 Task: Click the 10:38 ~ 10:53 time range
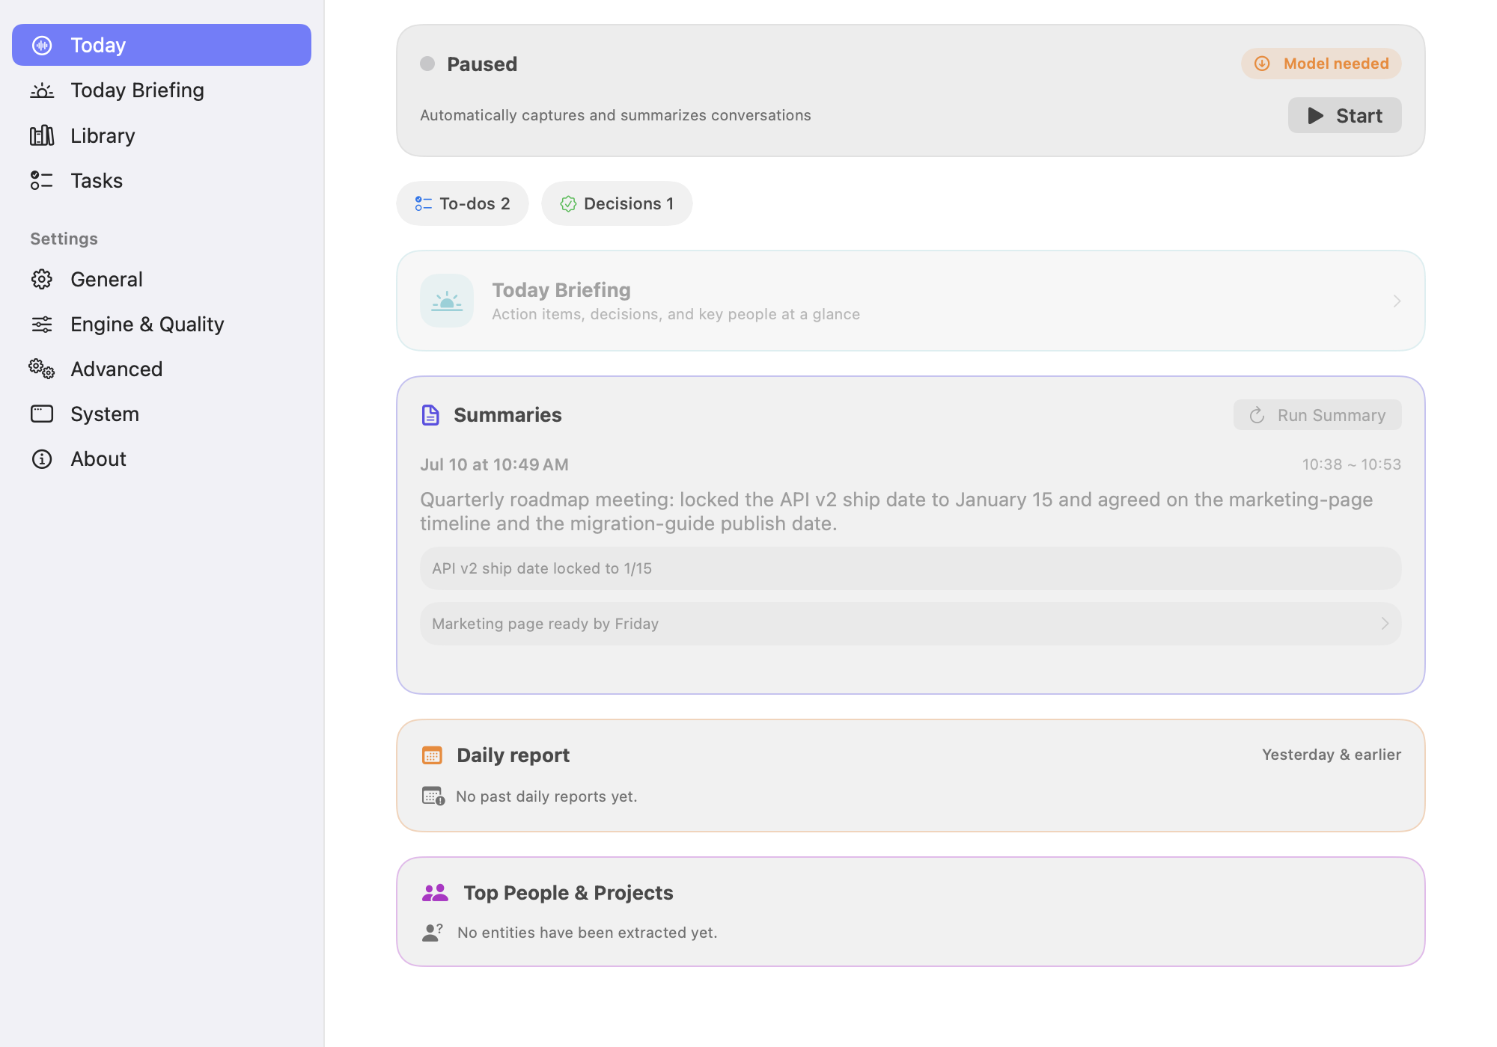1352,464
